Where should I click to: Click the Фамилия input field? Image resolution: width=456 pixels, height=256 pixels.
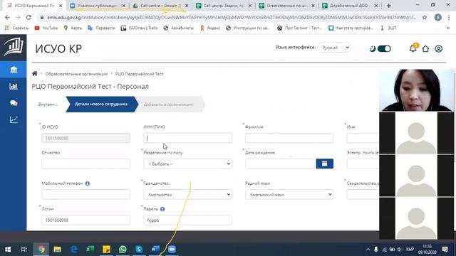(289, 138)
